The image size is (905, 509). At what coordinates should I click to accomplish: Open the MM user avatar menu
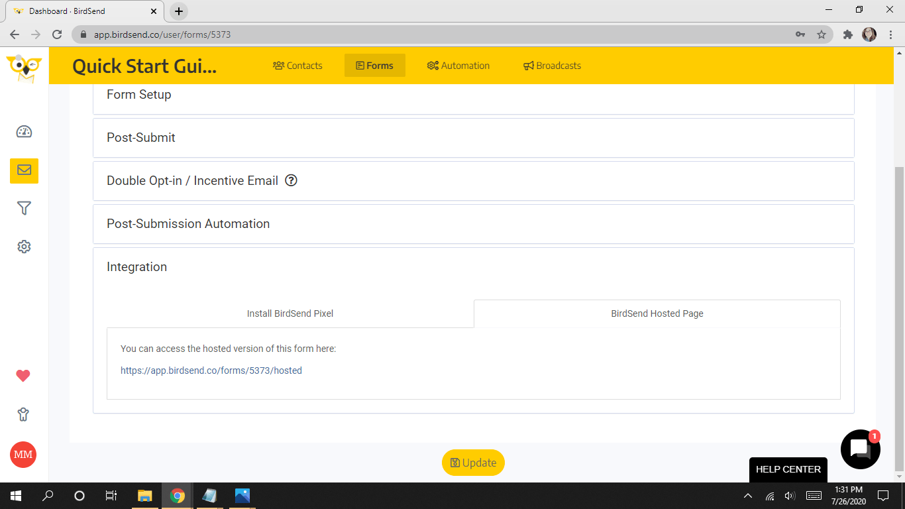coord(23,455)
